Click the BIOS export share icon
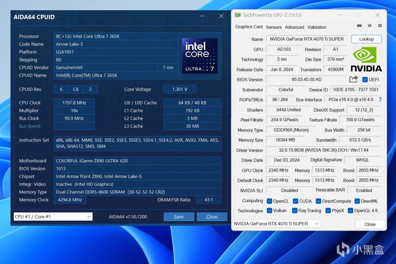This screenshot has width=396, height=264. [x=353, y=79]
